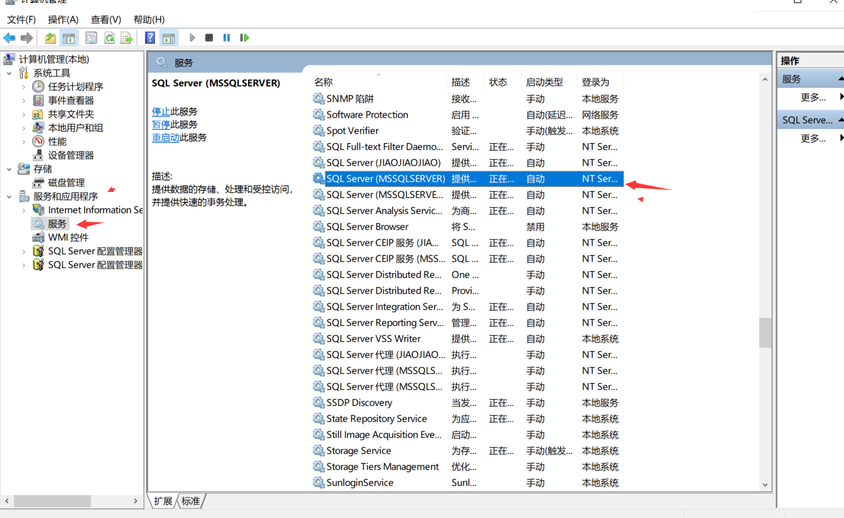Expand the 事件查看器 node
Image resolution: width=844 pixels, height=518 pixels.
pos(24,101)
